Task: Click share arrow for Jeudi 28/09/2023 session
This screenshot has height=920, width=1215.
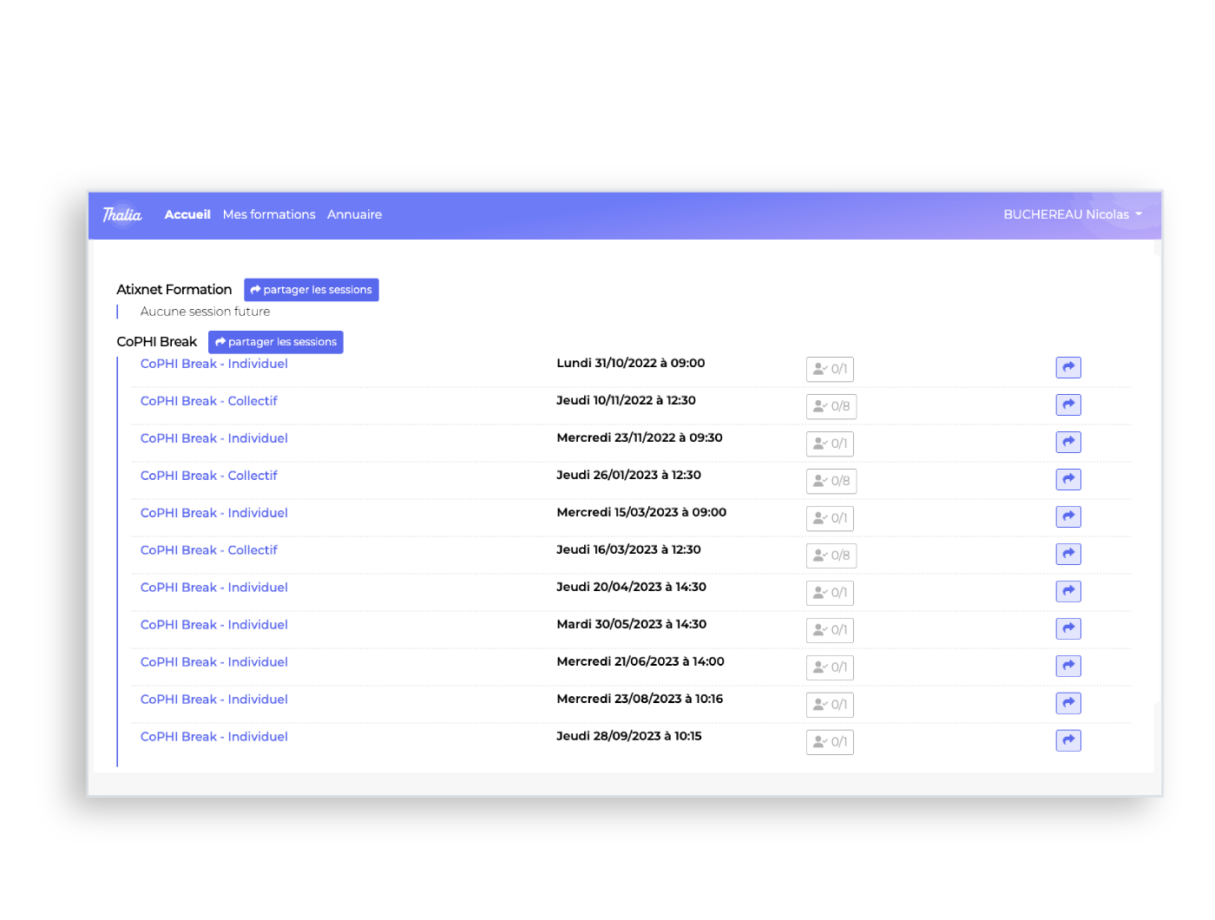Action: click(1067, 741)
